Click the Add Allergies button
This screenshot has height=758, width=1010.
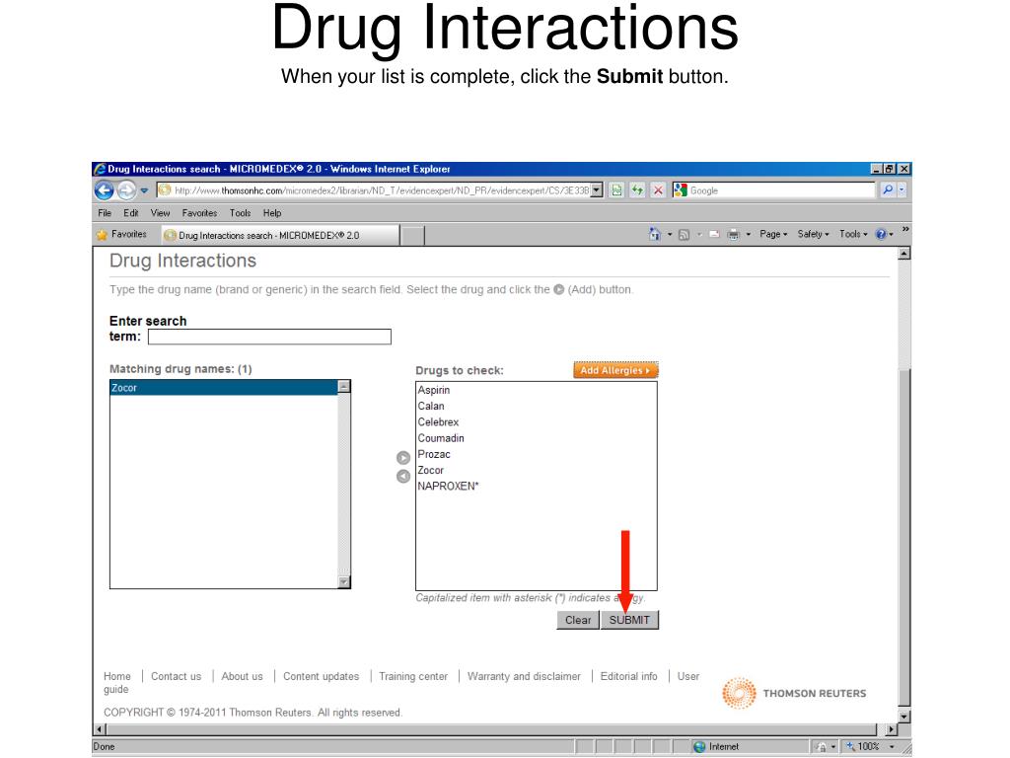[x=615, y=370]
